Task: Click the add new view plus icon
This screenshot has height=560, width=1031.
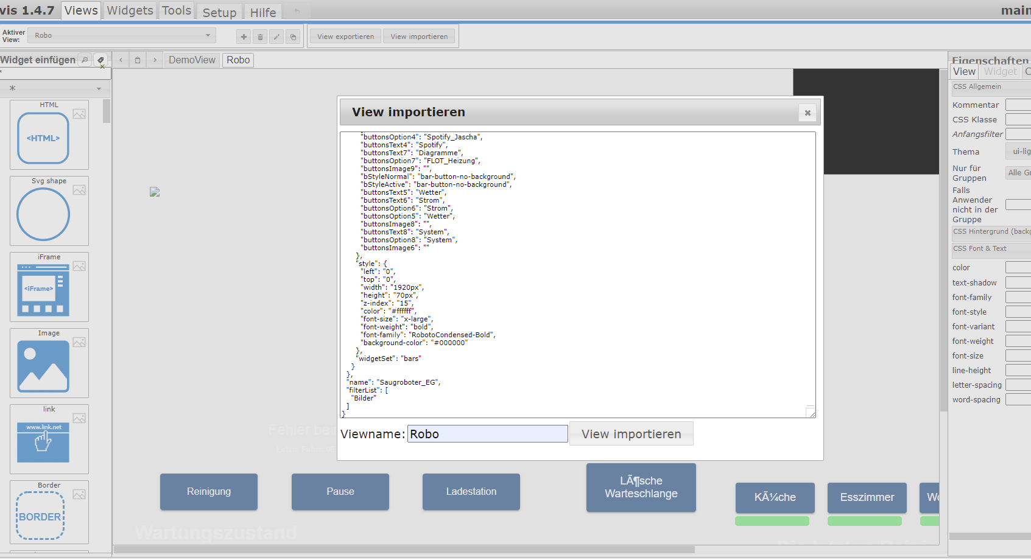Action: click(x=244, y=37)
